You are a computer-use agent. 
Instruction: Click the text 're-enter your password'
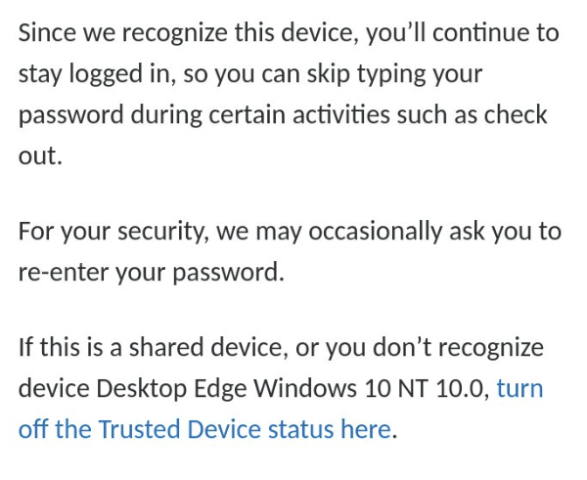[151, 272]
